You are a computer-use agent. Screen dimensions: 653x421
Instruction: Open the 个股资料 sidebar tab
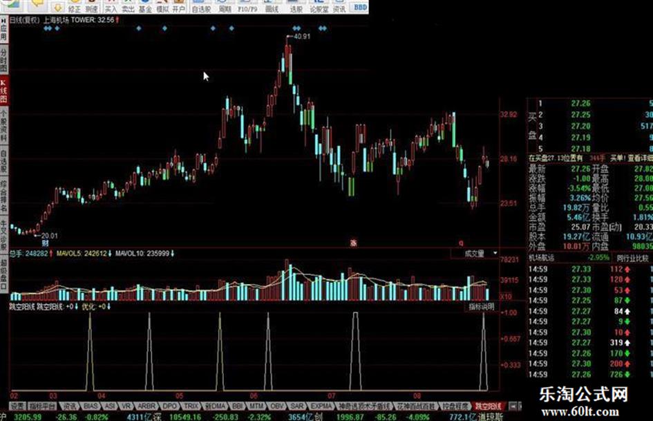click(x=3, y=125)
